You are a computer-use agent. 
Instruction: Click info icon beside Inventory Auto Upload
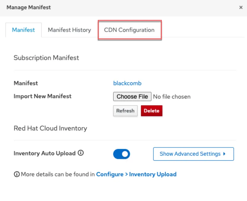[81, 153]
